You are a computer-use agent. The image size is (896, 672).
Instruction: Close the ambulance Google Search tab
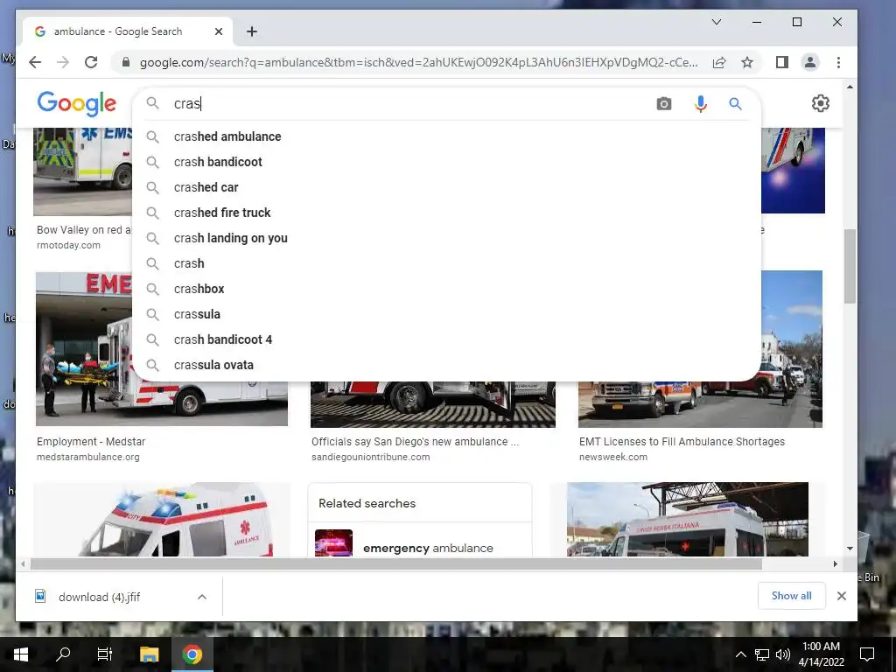pos(218,31)
